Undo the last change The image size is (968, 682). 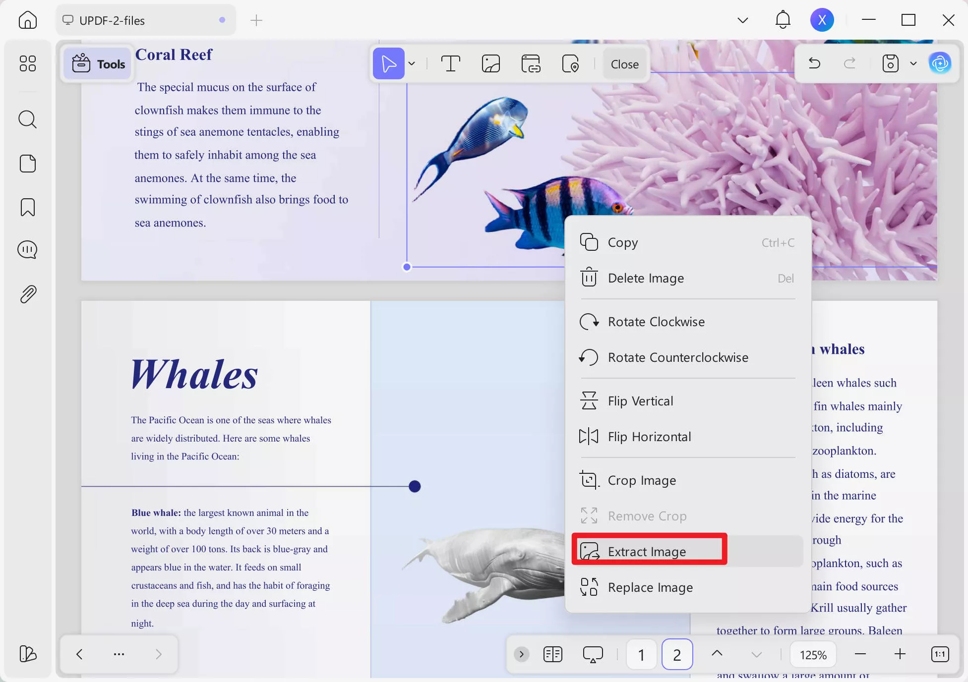814,63
